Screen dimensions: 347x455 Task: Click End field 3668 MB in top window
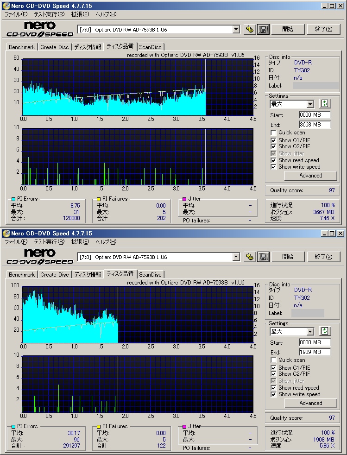(x=315, y=125)
